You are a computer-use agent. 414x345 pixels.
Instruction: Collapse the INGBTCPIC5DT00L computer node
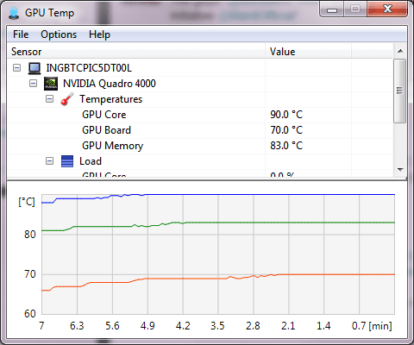pyautogui.click(x=17, y=68)
